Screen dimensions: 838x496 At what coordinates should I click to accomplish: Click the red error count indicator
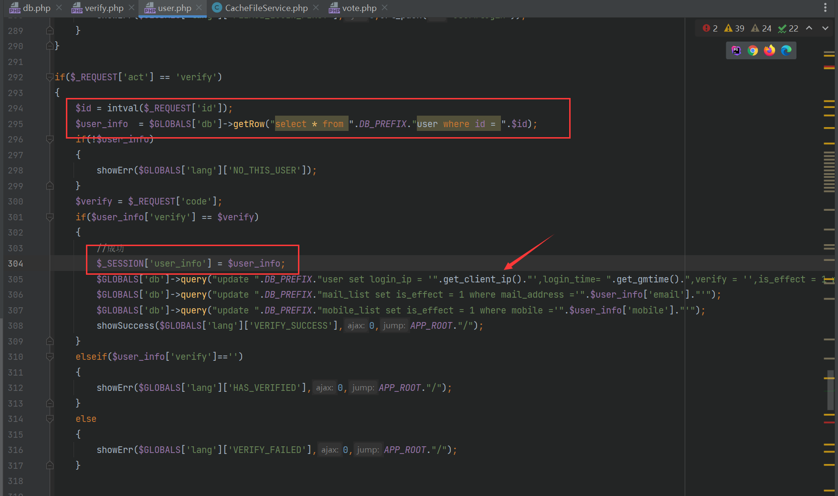tap(710, 29)
